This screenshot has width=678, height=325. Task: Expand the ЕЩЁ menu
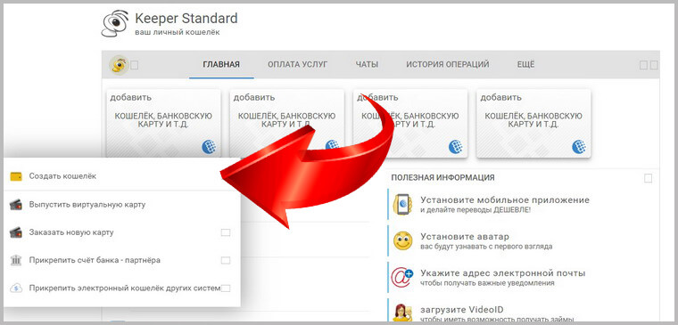(x=525, y=65)
